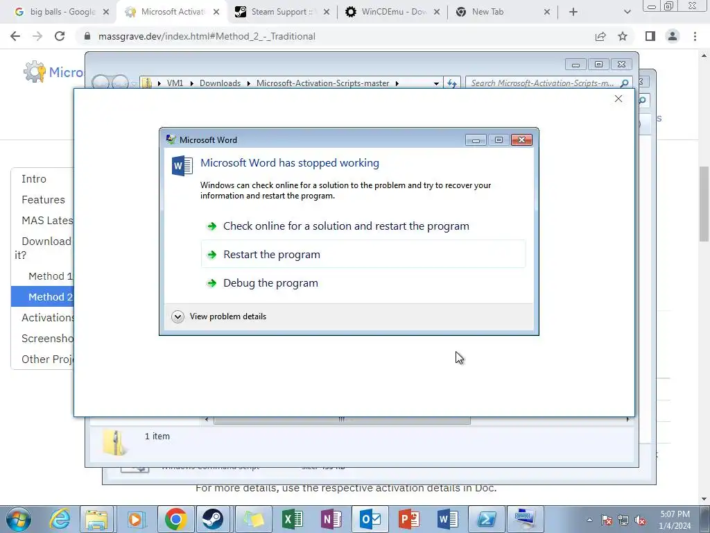Click the Explorer search box
Screen dimensions: 710x533
[x=542, y=83]
